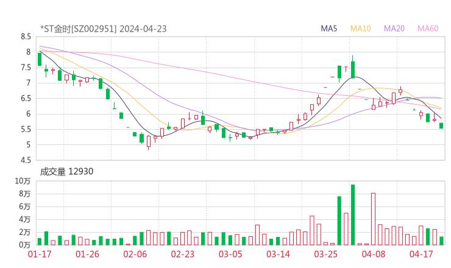Viewport: 451px width, 268px height.
Task: Click the 03-25 date label
Action: coord(326,254)
